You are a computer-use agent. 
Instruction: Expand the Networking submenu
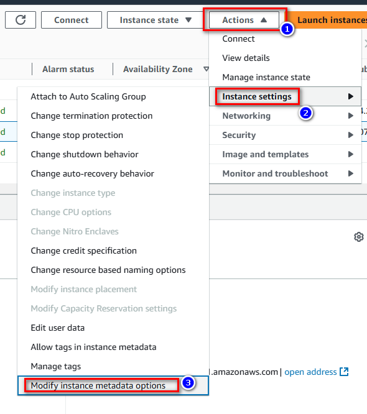[285, 116]
